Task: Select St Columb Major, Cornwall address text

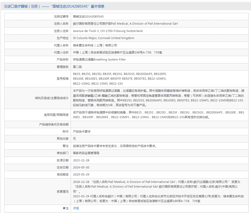Action: (x=104, y=38)
